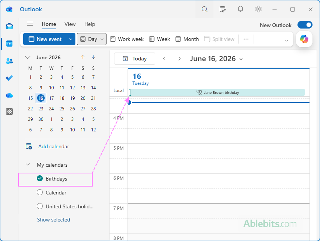Image resolution: width=320 pixels, height=241 pixels.
Task: Toggle hamburger navigation pane menu
Action: click(x=30, y=24)
